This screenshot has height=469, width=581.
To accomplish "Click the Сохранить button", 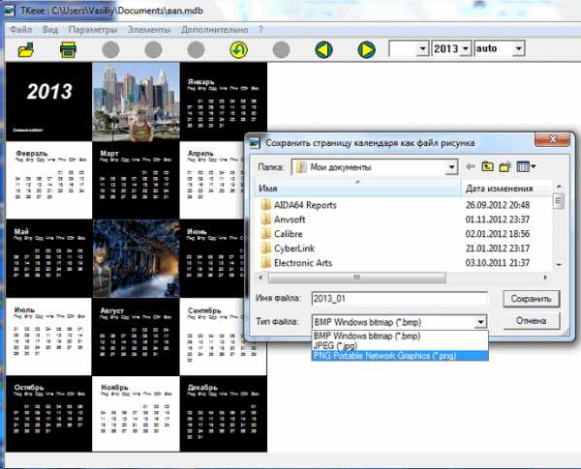I will [533, 299].
